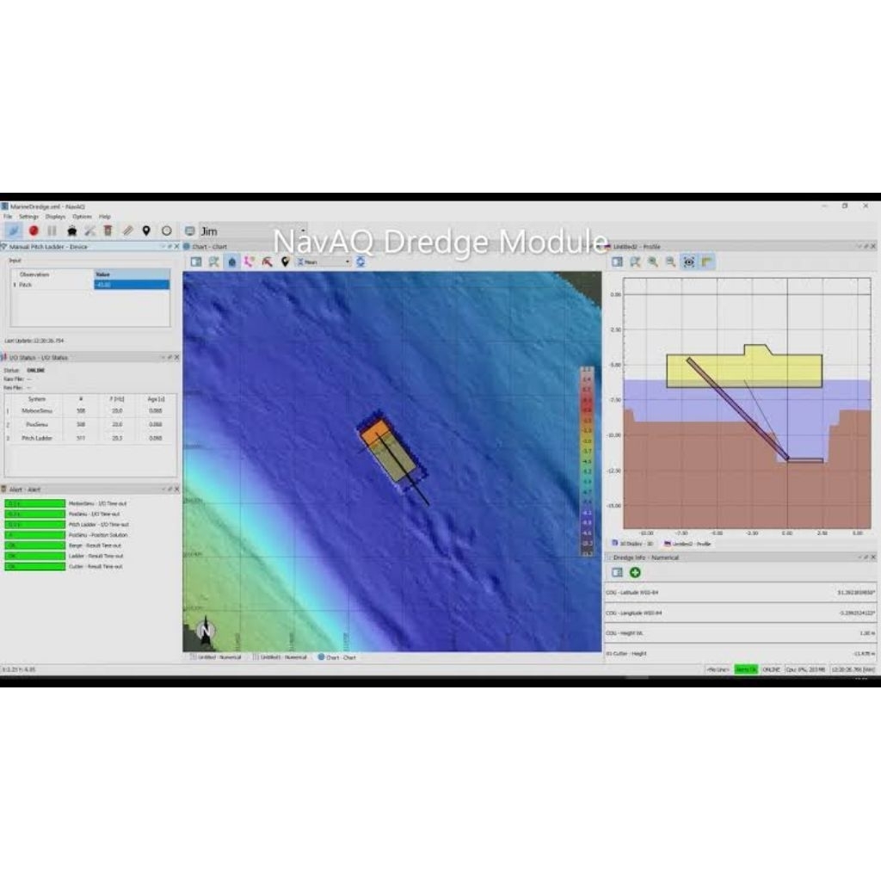This screenshot has height=881, width=881.
Task: Switch to the Chart tab below the map
Action: click(x=337, y=656)
